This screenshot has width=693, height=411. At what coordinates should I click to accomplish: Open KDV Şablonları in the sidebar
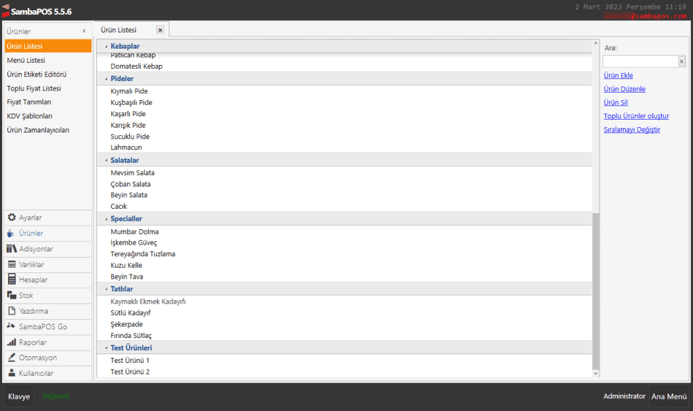tap(30, 116)
